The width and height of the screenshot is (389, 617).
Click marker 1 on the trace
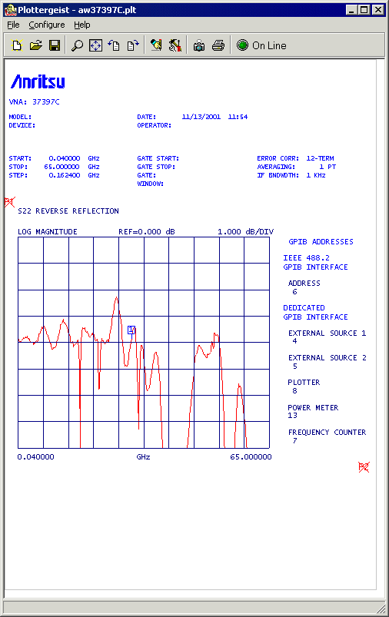point(131,330)
